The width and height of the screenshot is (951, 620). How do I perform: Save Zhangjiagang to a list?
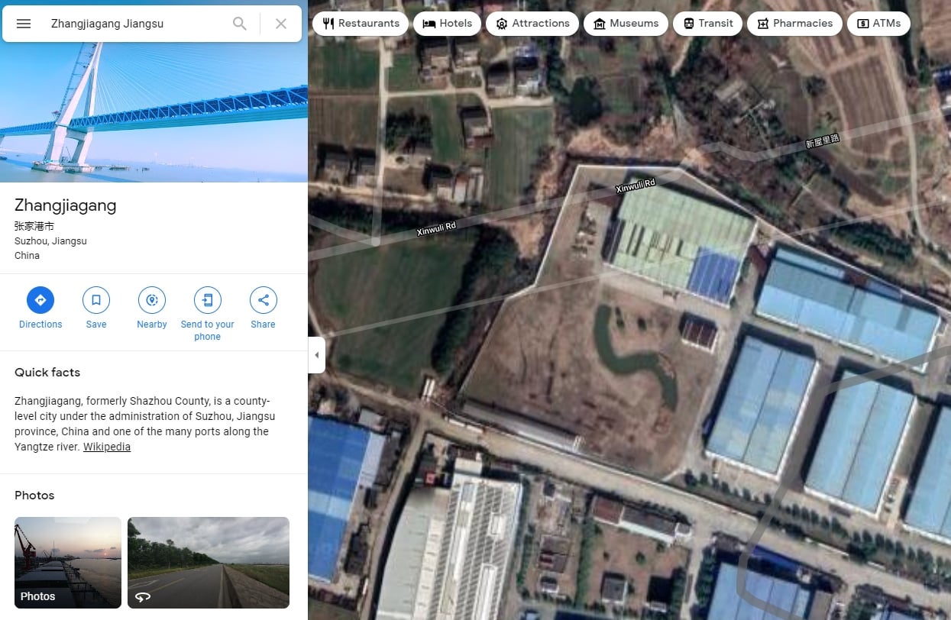96,308
